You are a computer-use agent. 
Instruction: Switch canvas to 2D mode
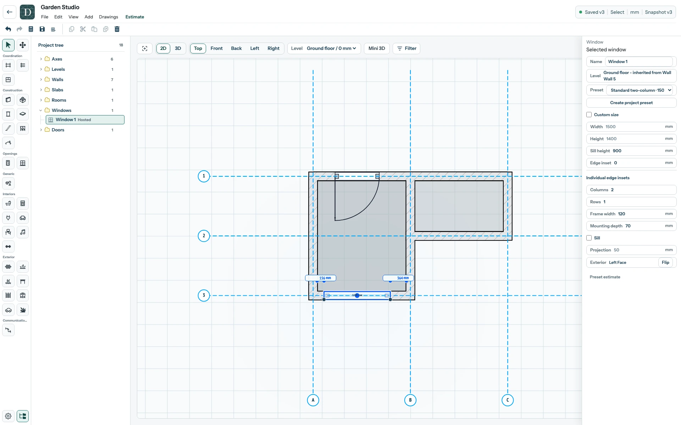coord(163,49)
